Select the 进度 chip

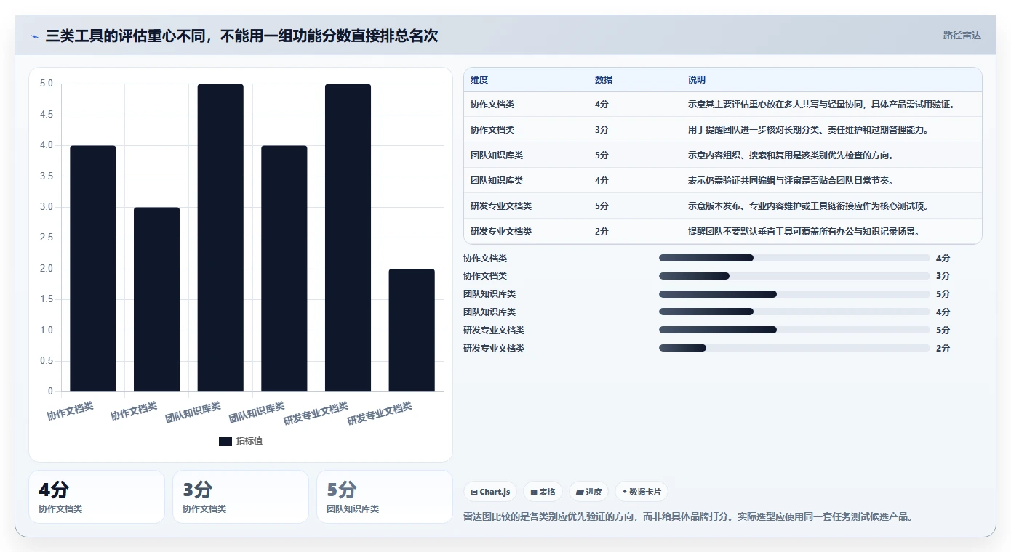588,492
